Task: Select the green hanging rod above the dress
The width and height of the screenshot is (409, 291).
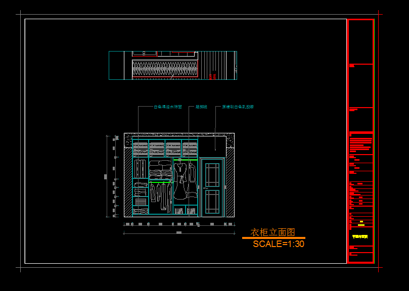Action: pos(184,159)
